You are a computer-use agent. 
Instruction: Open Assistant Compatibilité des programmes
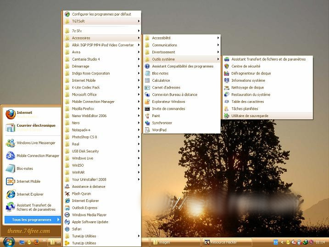[x=182, y=66]
